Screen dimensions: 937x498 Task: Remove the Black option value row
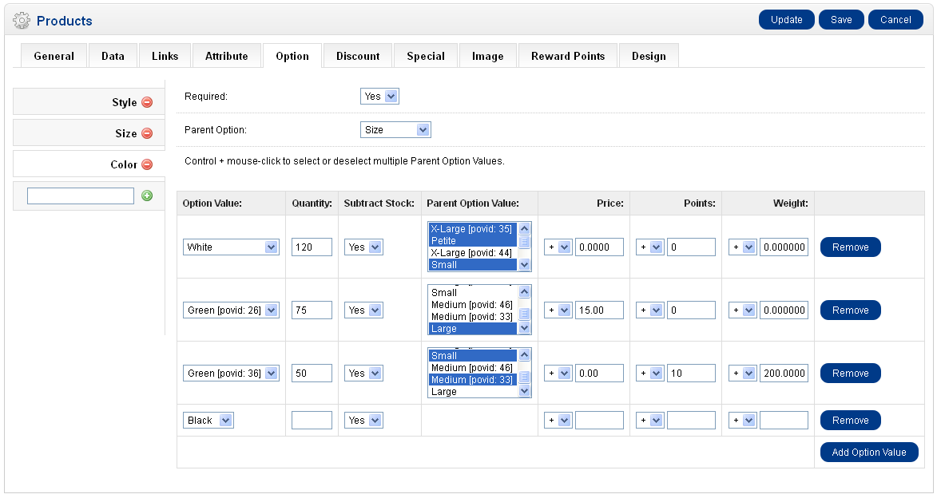click(x=851, y=421)
